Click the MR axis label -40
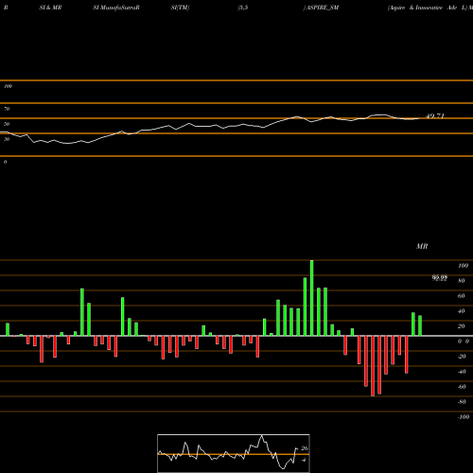Image resolution: width=473 pixels, height=473 pixels. [x=462, y=372]
